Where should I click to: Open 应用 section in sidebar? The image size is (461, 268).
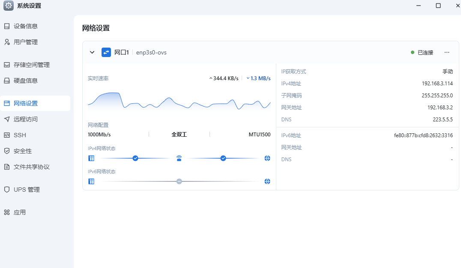tap(35, 212)
